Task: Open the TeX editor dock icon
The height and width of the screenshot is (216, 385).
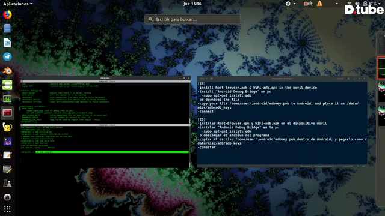Action: click(7, 142)
